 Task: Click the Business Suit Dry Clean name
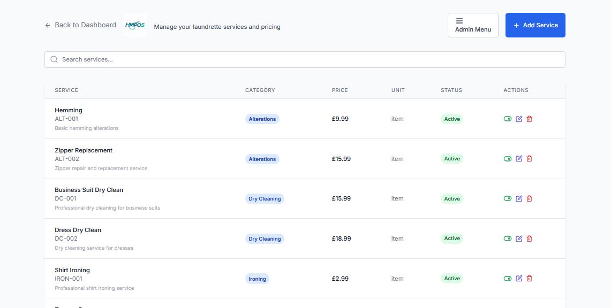point(89,190)
